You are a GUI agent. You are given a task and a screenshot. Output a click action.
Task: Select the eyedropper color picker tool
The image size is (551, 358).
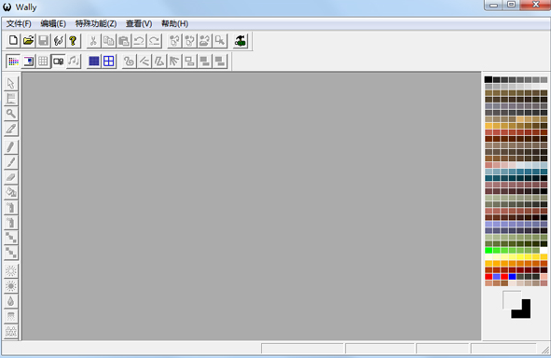pyautogui.click(x=11, y=129)
